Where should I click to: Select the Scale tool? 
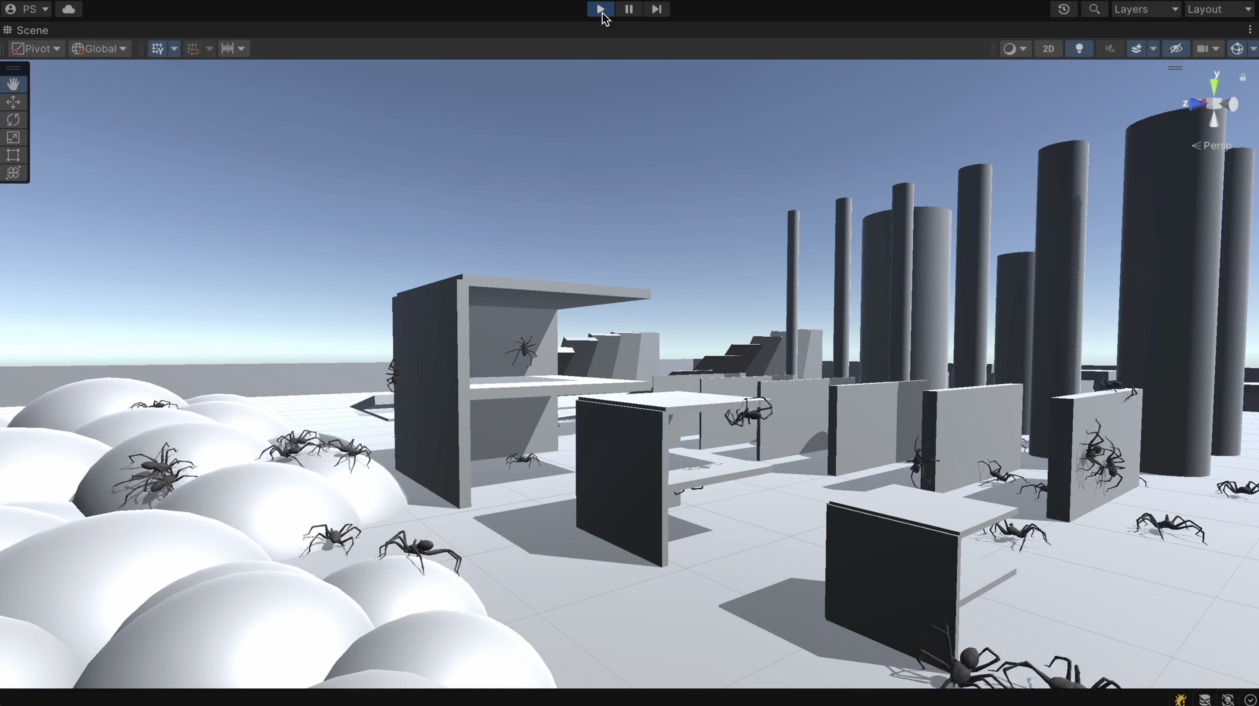click(x=13, y=137)
